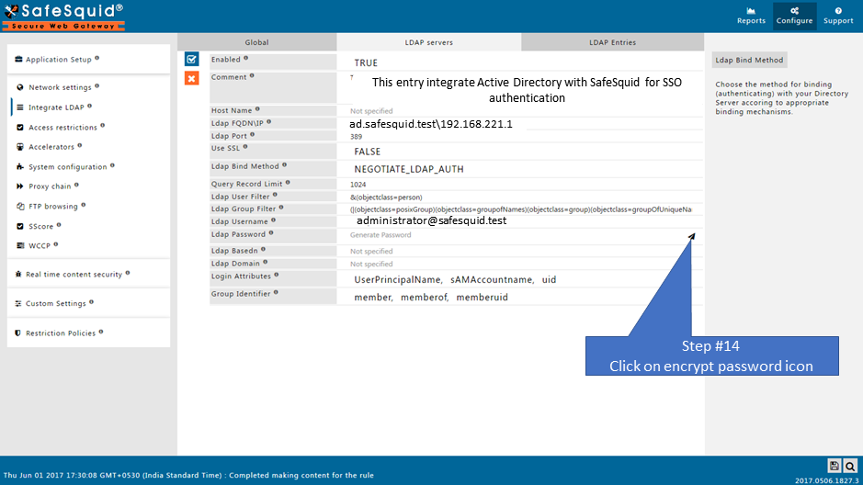This screenshot has height=485, width=863.
Task: Click the Ldap Basedn Not specified field
Action: pos(520,252)
